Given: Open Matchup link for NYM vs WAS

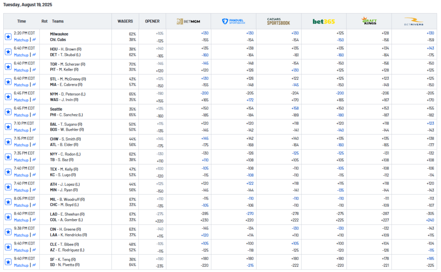Looking at the screenshot, I should (x=21, y=100).
